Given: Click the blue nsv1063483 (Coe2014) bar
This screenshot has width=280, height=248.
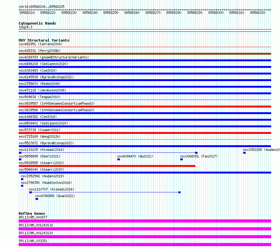Looking at the screenshot, I should (x=145, y=74).
